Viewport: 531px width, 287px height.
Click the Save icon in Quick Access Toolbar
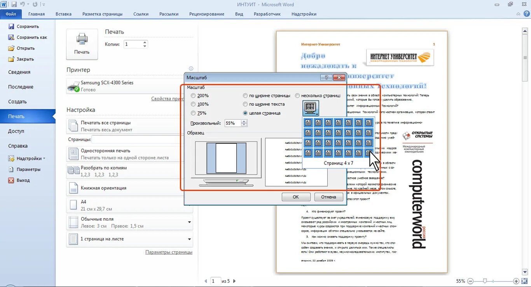click(x=14, y=4)
